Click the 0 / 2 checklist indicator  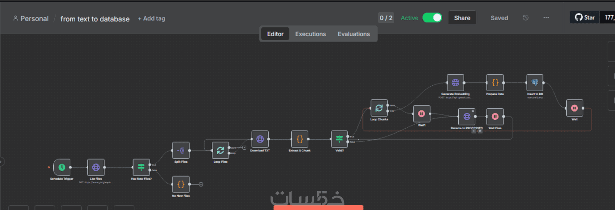(x=386, y=18)
